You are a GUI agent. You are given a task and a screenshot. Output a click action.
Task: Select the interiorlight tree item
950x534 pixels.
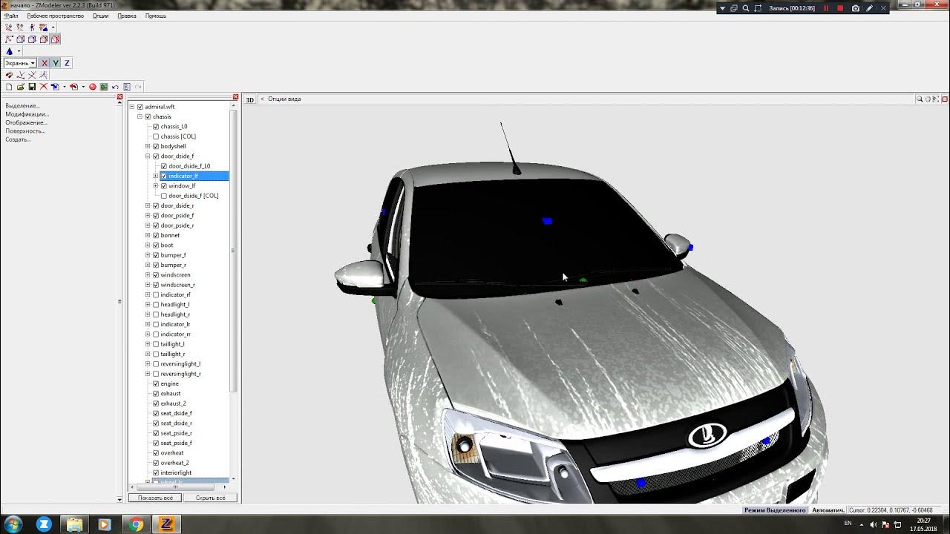176,472
